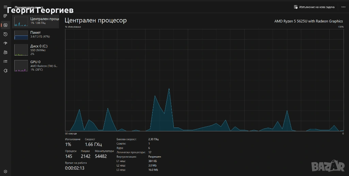Click the GPU 0 mini graph thumbnail
349x176 pixels.
[x=21, y=65]
